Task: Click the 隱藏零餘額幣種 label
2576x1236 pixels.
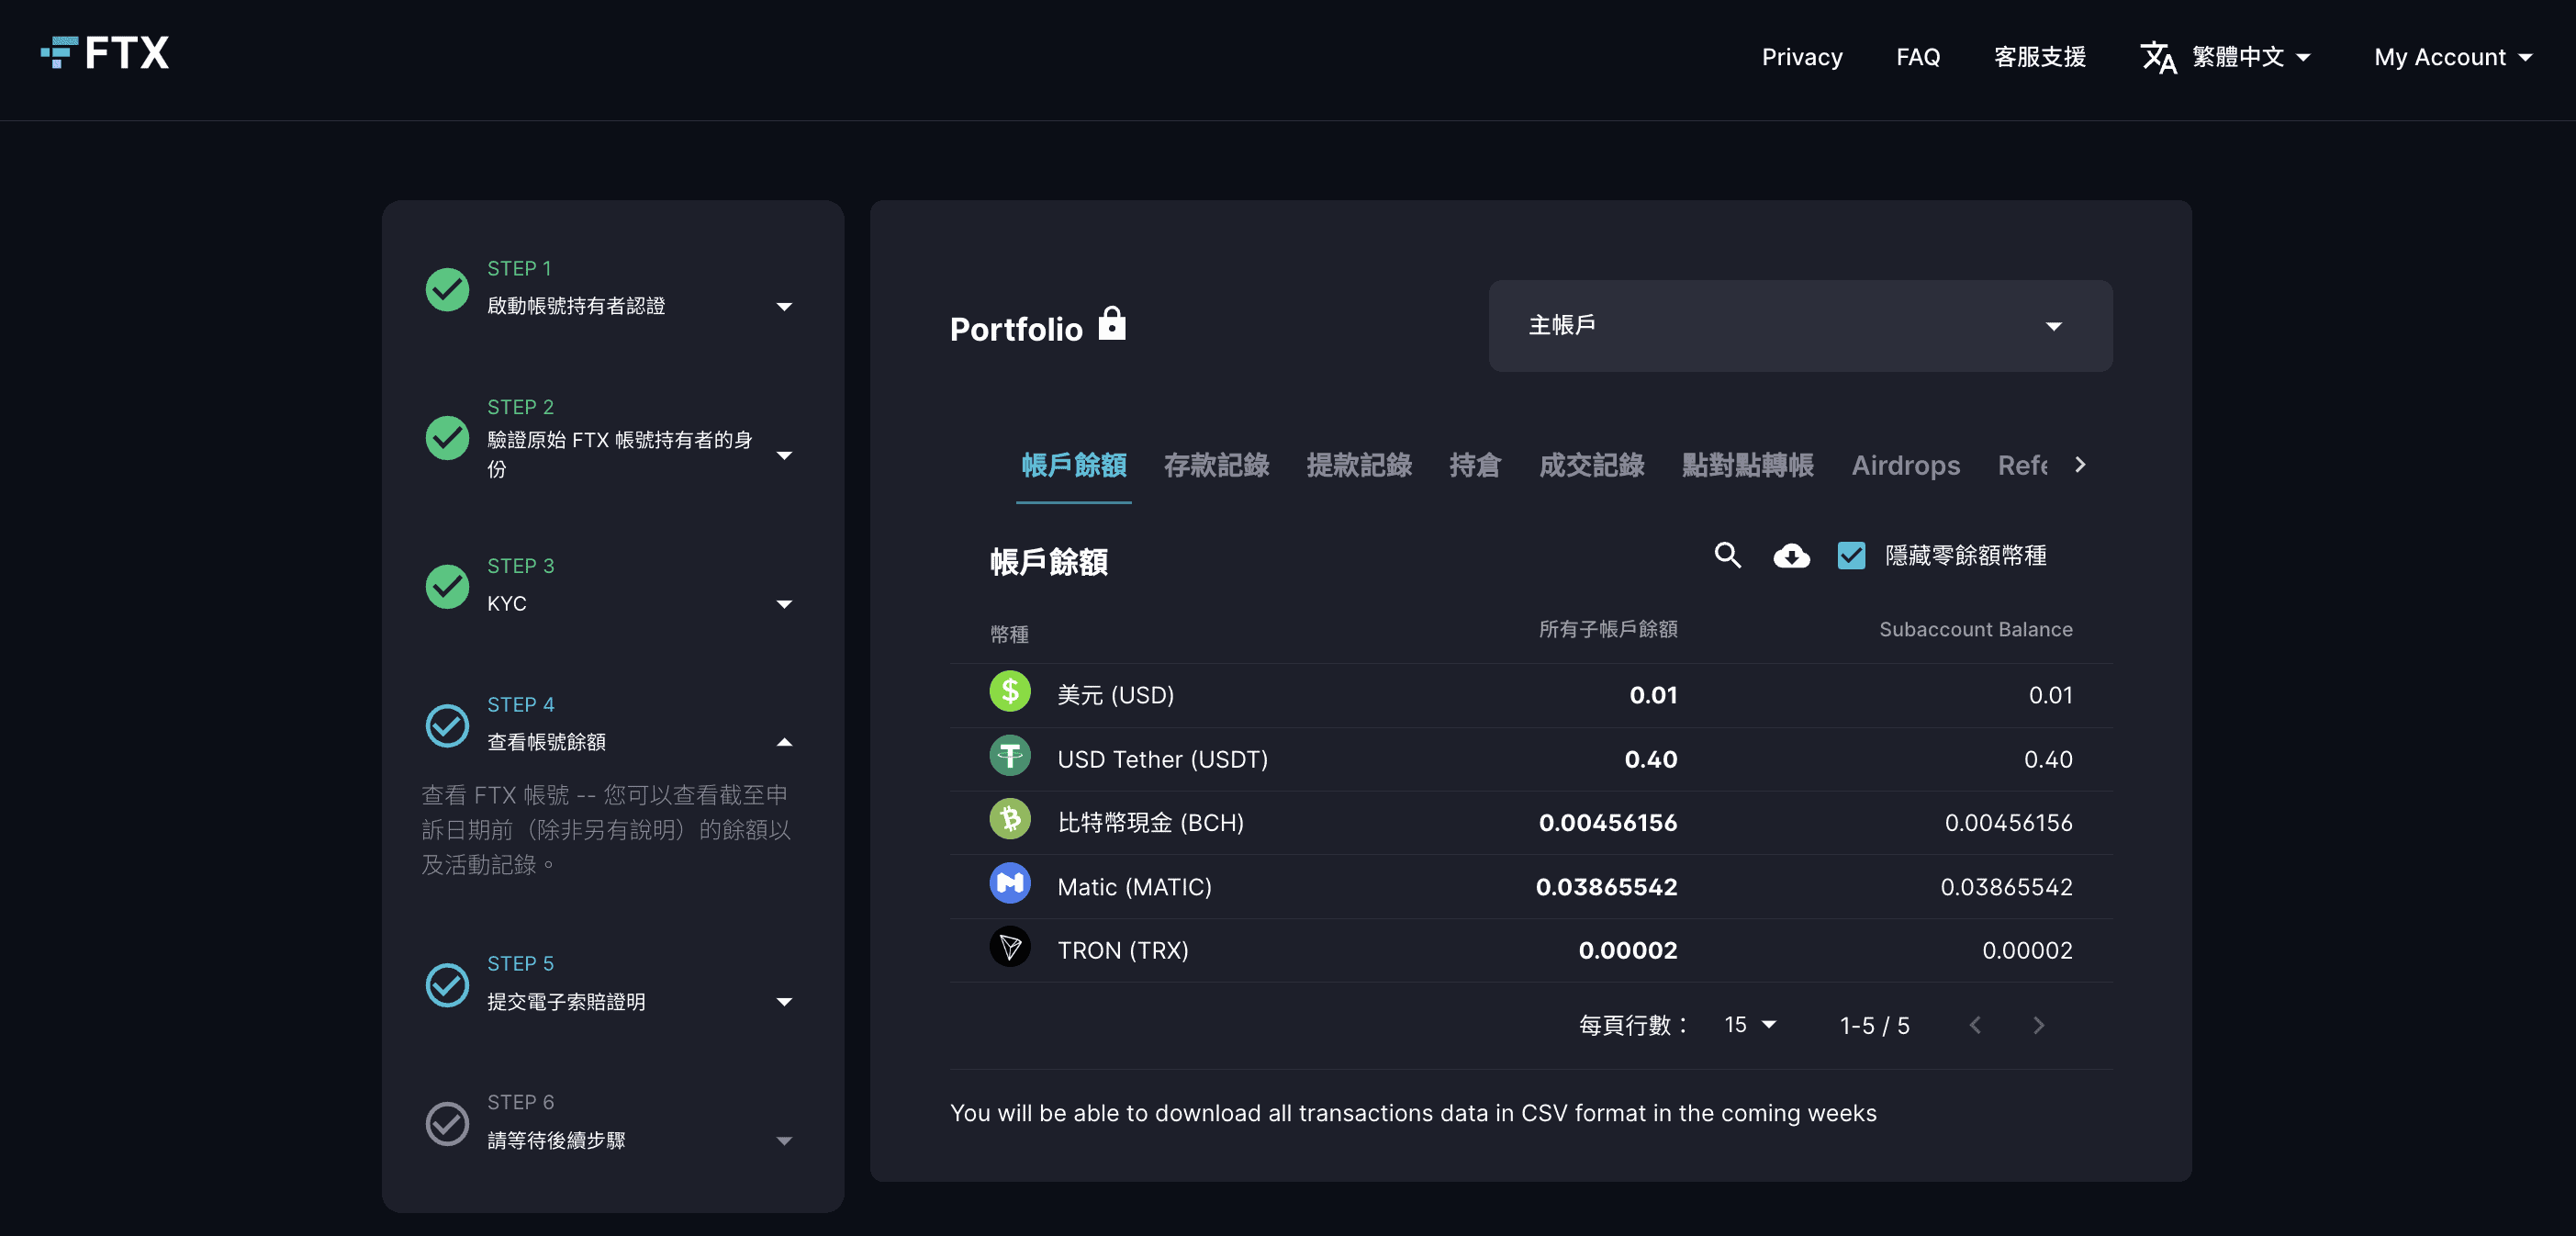Action: click(1965, 555)
